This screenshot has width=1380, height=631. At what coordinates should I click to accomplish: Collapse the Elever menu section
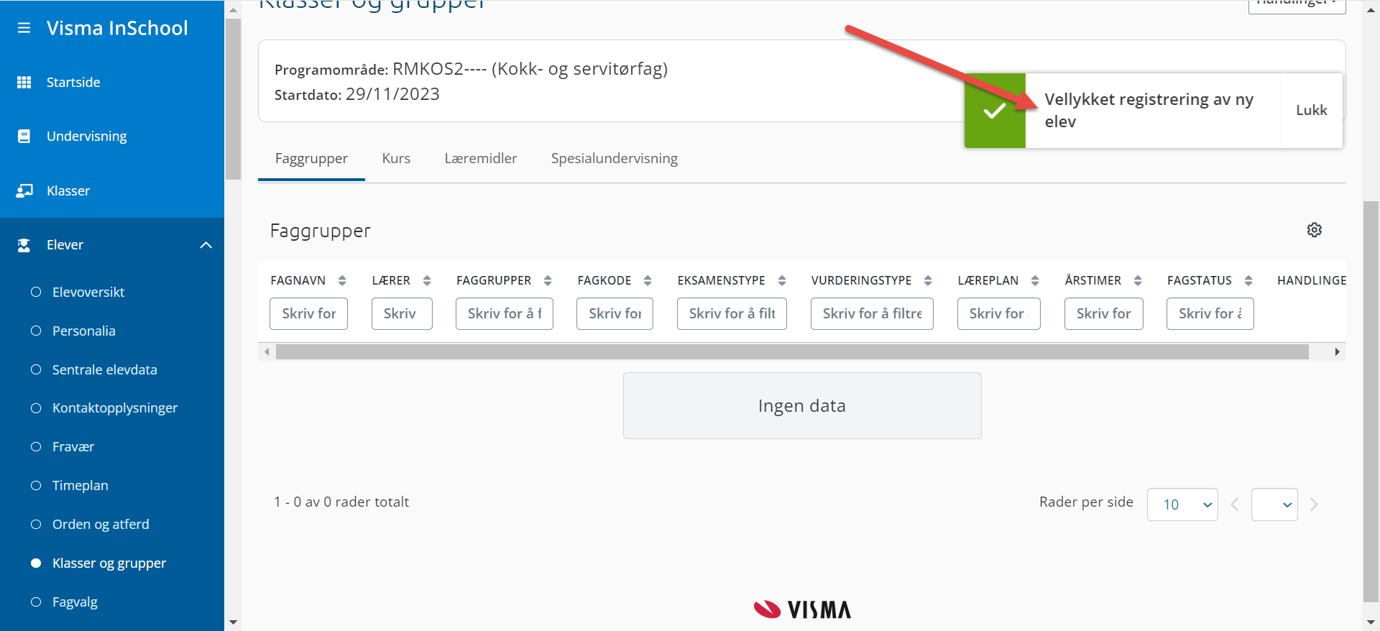(x=206, y=245)
